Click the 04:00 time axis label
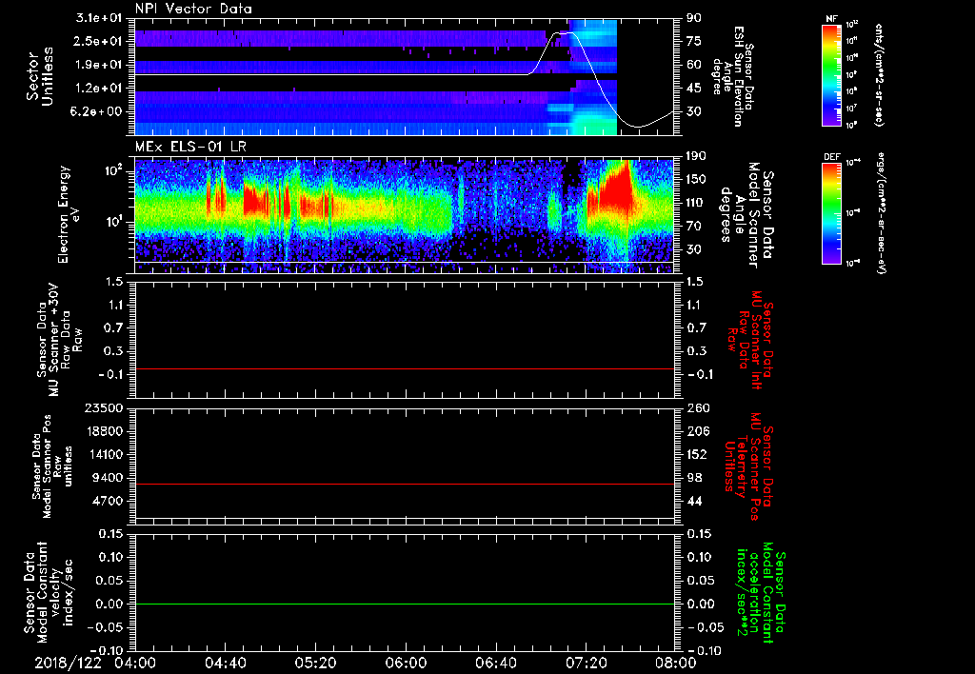 [x=135, y=663]
